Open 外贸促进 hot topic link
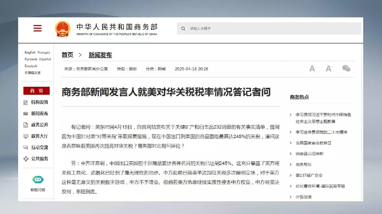Image resolution: width=382 pixels, height=214 pixels. [x=303, y=197]
